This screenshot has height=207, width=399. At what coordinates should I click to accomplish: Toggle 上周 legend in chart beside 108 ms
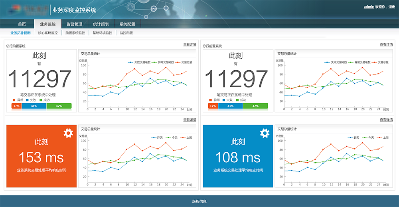[x=383, y=137]
